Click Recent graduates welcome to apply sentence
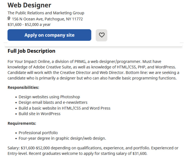Viewport: 185px width, 158px height. (x=88, y=153)
